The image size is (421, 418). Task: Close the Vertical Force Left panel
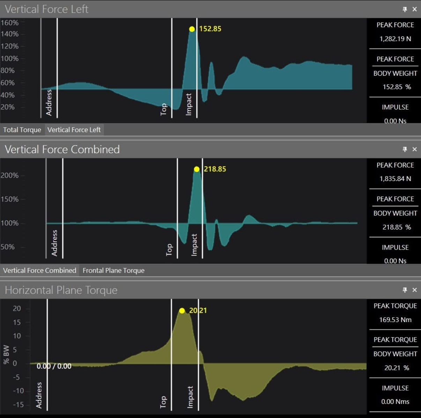(x=415, y=9)
